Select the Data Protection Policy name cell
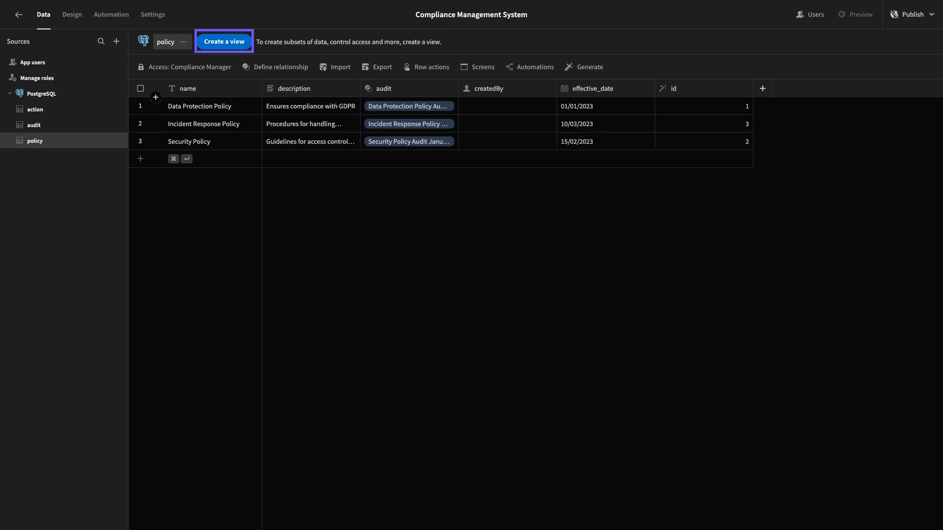The height and width of the screenshot is (530, 943). click(x=213, y=106)
